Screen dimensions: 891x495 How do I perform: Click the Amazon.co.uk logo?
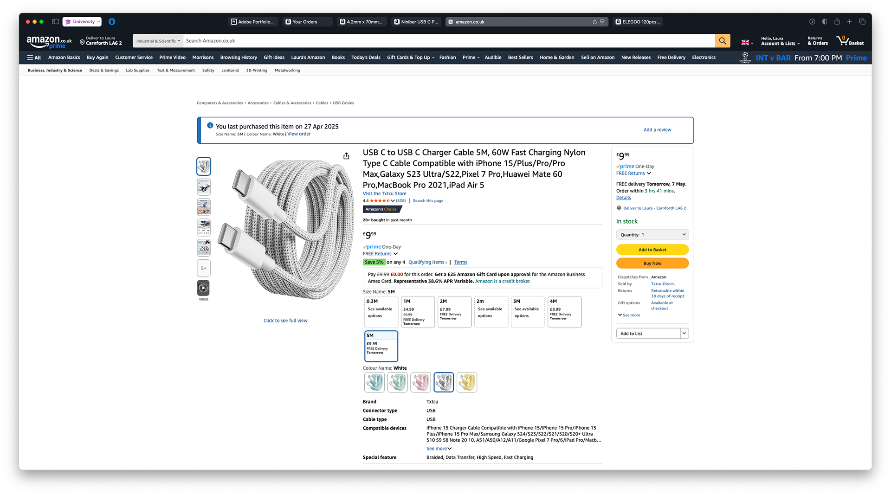(49, 42)
